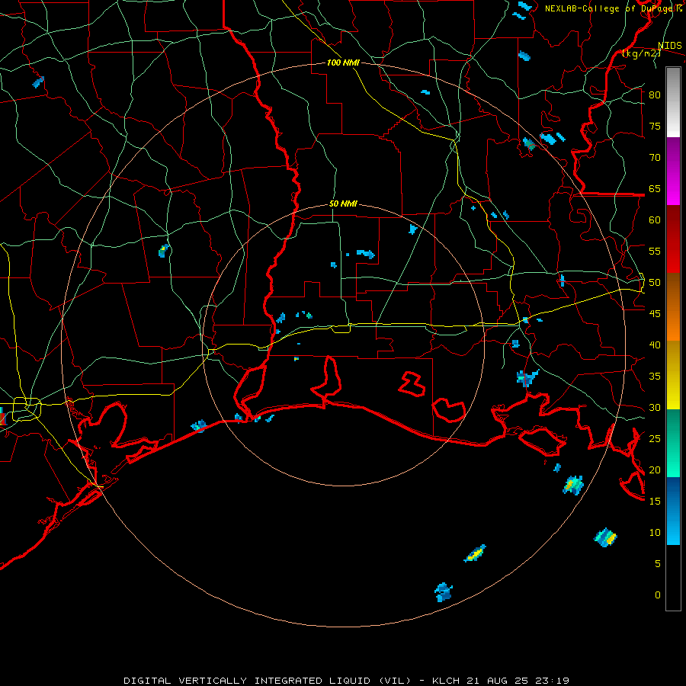Click the scale value 5
The image size is (686, 686).
(x=658, y=564)
